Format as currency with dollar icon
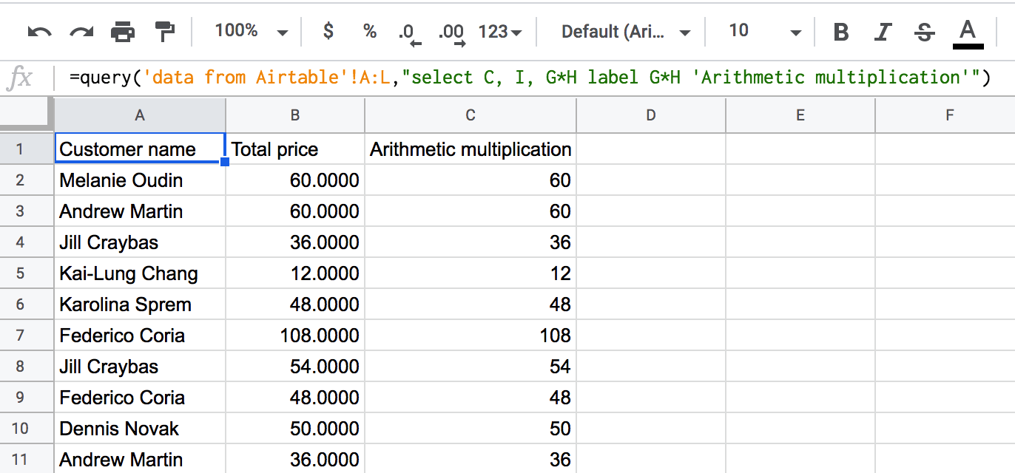The height and width of the screenshot is (473, 1015). [328, 31]
